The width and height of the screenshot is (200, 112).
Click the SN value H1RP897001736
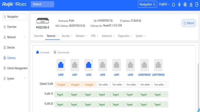(x=105, y=21)
